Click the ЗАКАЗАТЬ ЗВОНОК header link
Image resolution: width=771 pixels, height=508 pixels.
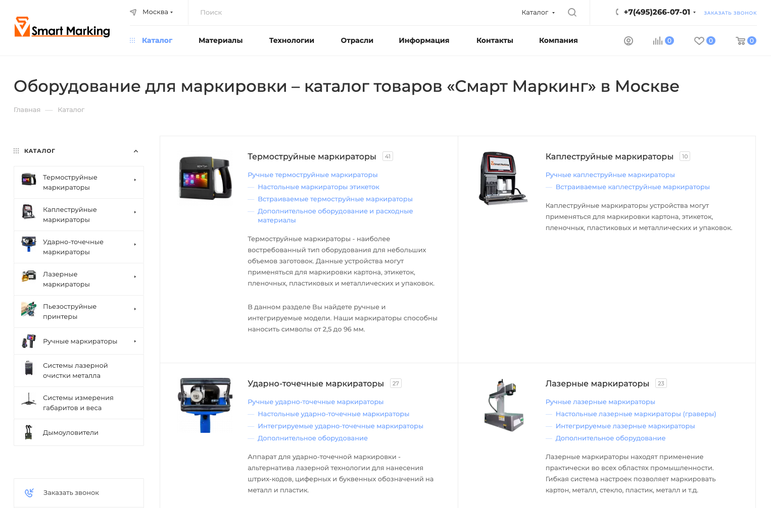point(730,13)
